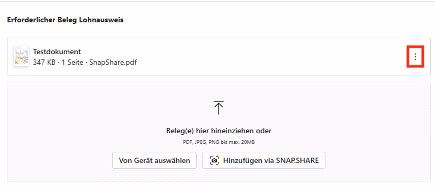The image size is (435, 191).
Task: Click "Beleg(e) hier hineinziehen oder" text
Action: 219,131
